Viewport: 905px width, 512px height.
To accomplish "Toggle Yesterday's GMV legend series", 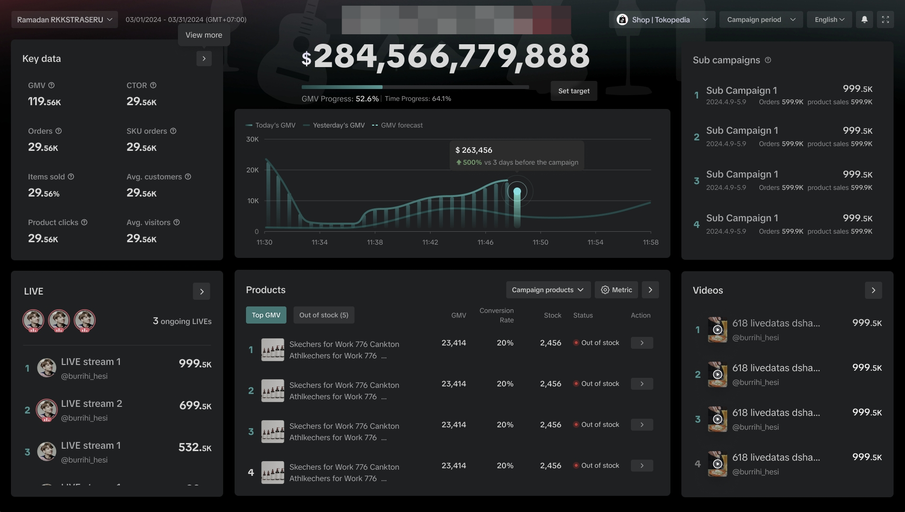I will coord(334,125).
